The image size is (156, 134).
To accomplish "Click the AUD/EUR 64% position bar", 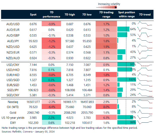I will pos(123,29).
